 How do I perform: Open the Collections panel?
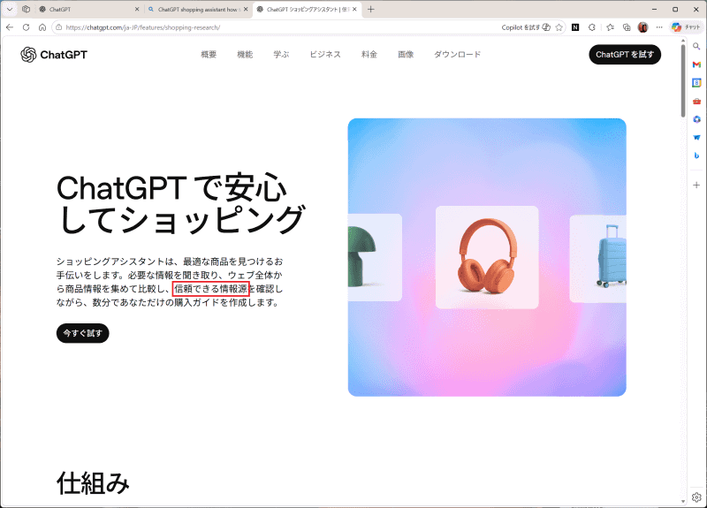[x=627, y=27]
